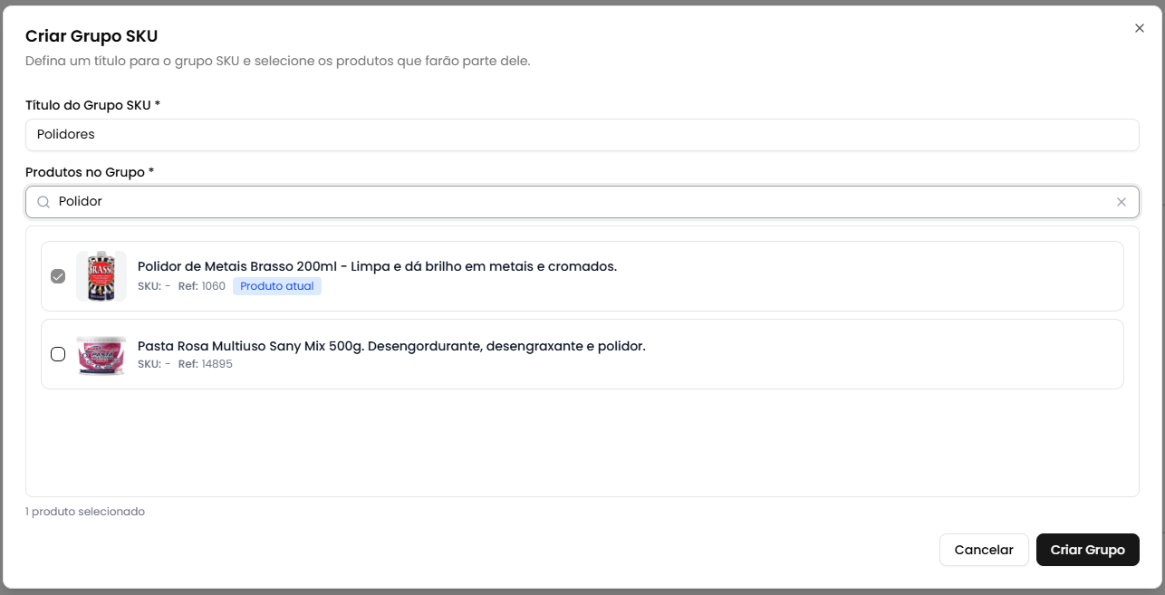Image resolution: width=1165 pixels, height=595 pixels.
Task: Click the Cancelar button
Action: pyautogui.click(x=984, y=550)
